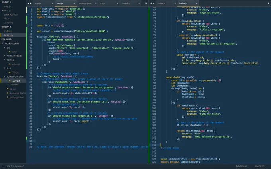
Task: Click the GROUP 1 heading
Action: 6,2
